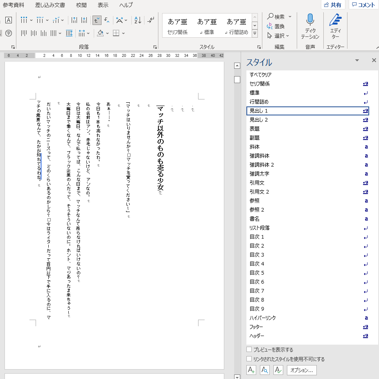The width and height of the screenshot is (379, 379).
Task: Click the コメント comments button
Action: click(x=364, y=5)
